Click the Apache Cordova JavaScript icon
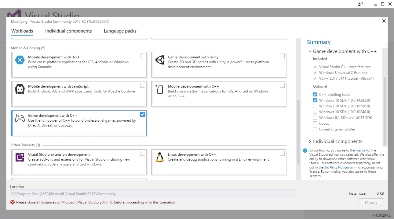 click(x=20, y=89)
